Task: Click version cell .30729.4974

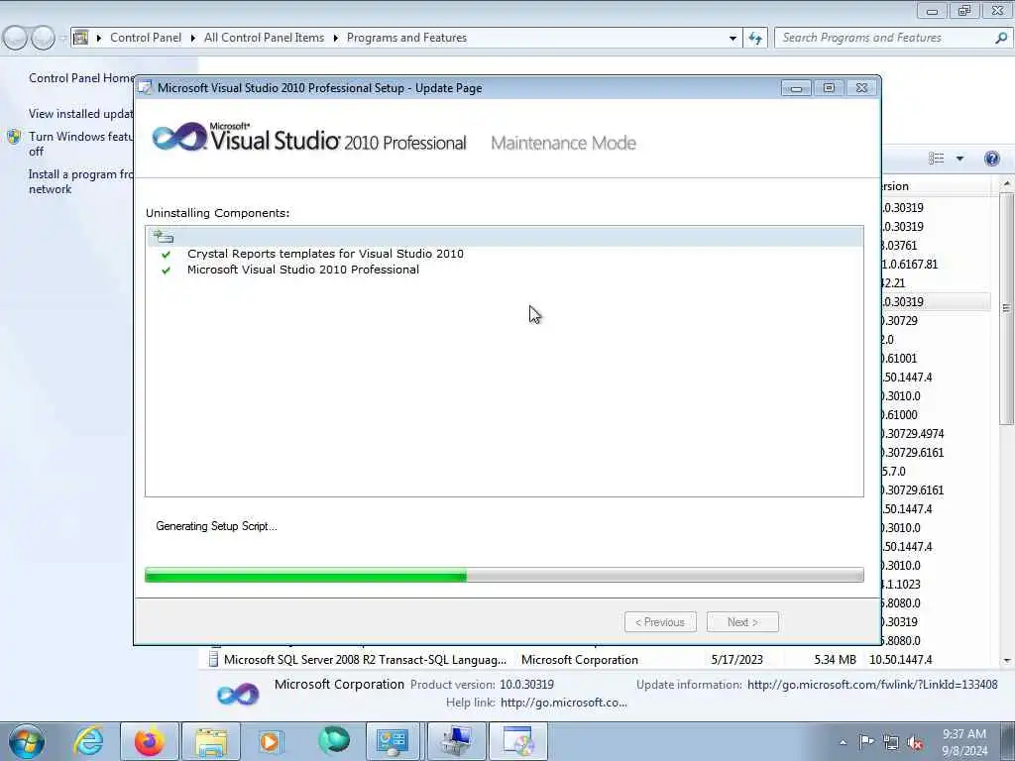Action: (x=913, y=434)
